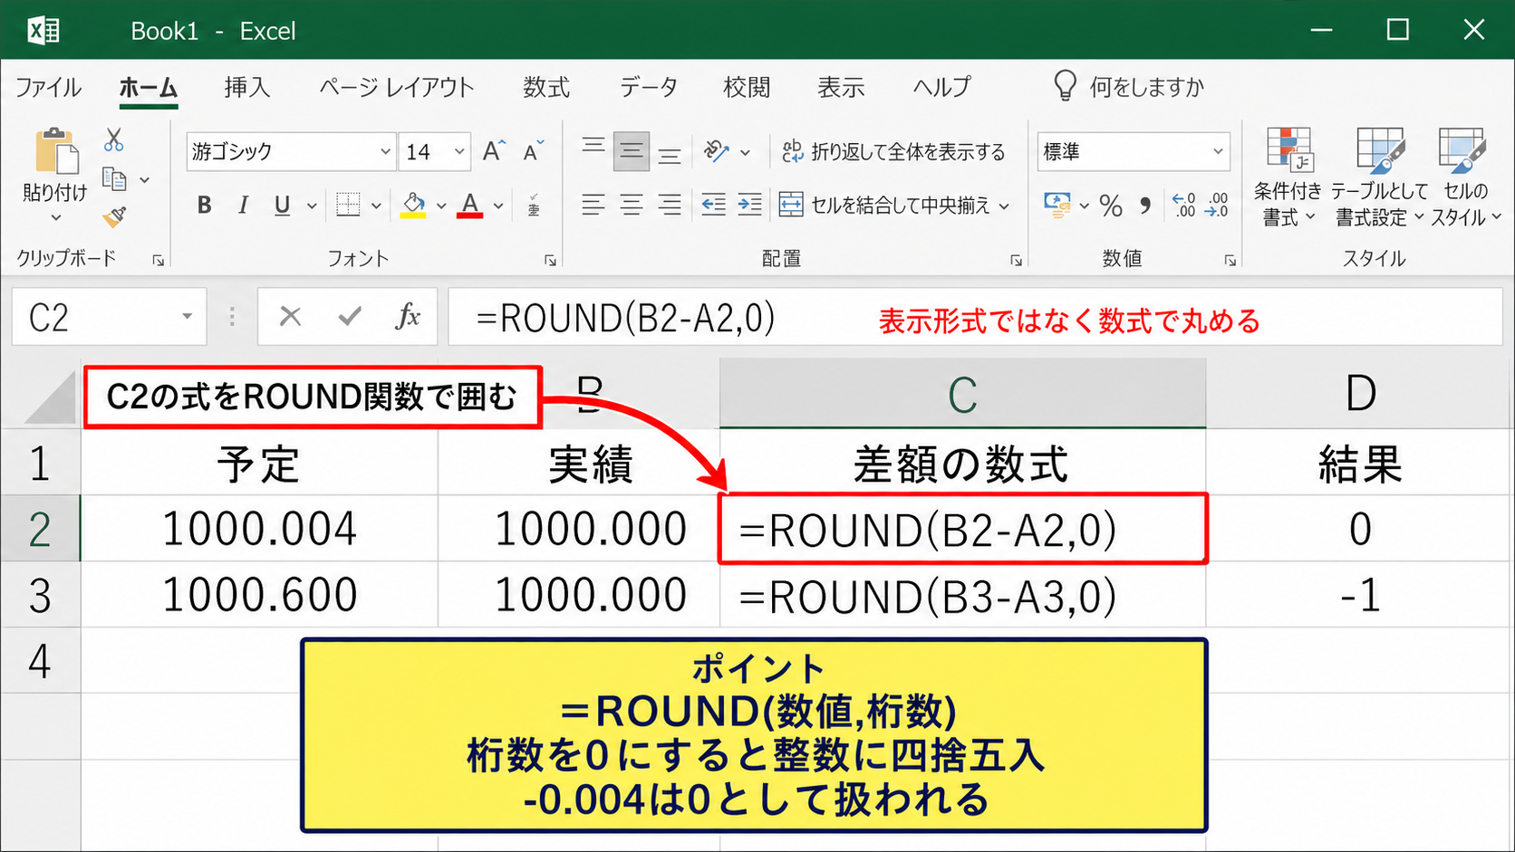Open the Merge & Center dropdown arrow

[x=1004, y=206]
